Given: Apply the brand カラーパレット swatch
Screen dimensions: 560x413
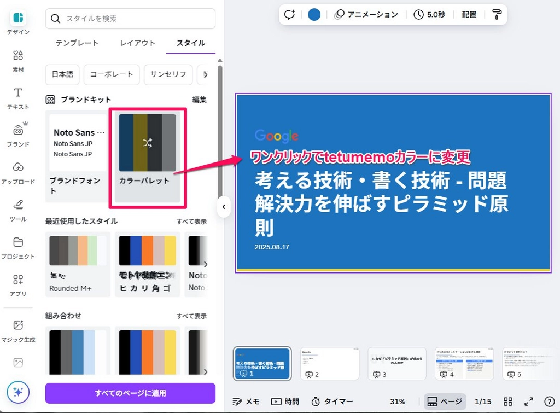Looking at the screenshot, I should 148,143.
